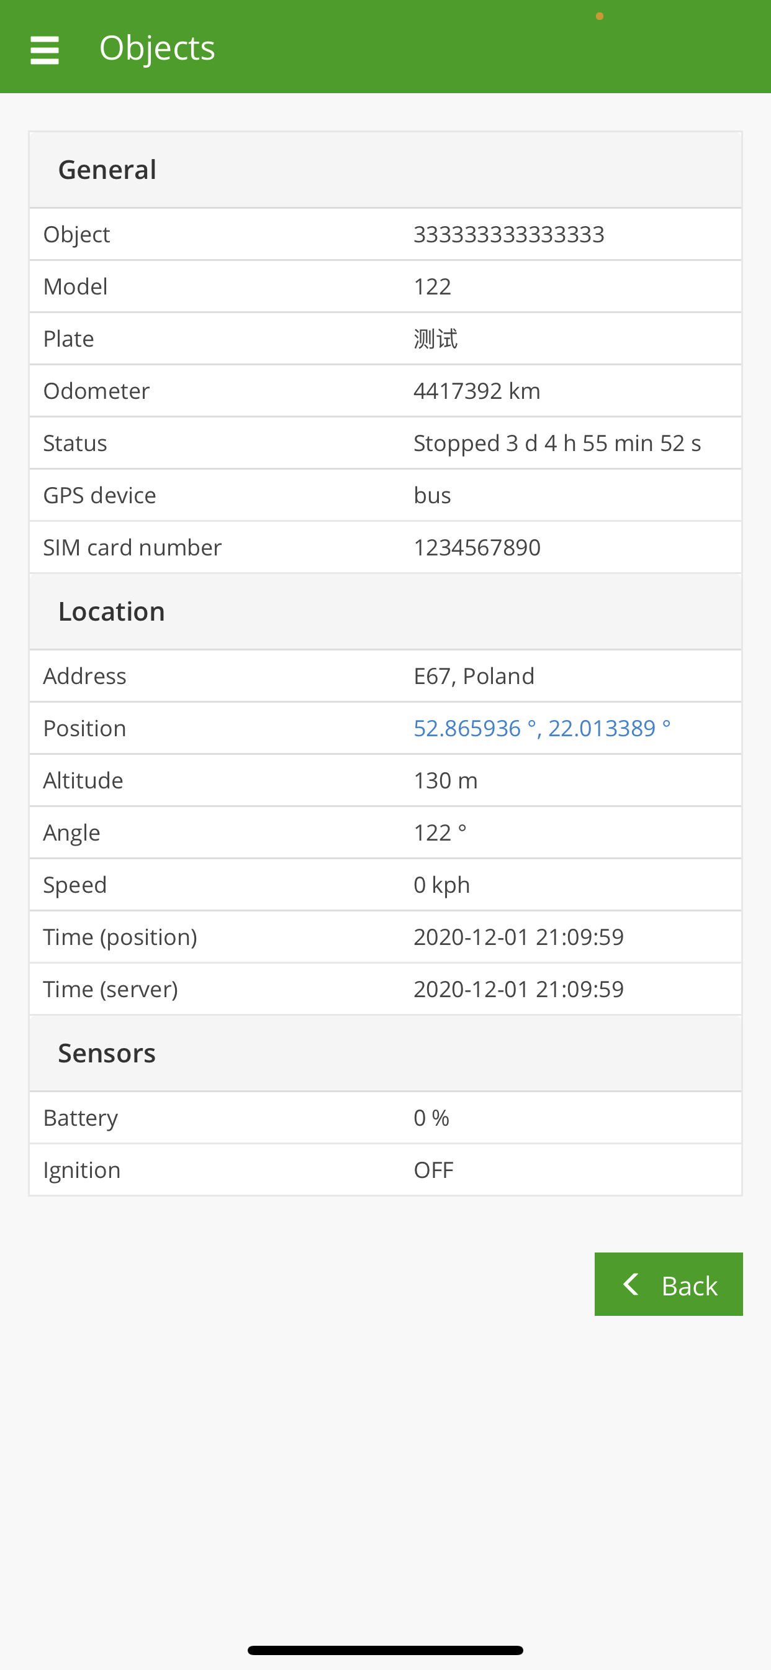Tap the SIM card number value
Image resolution: width=771 pixels, height=1670 pixels.
[x=477, y=548]
